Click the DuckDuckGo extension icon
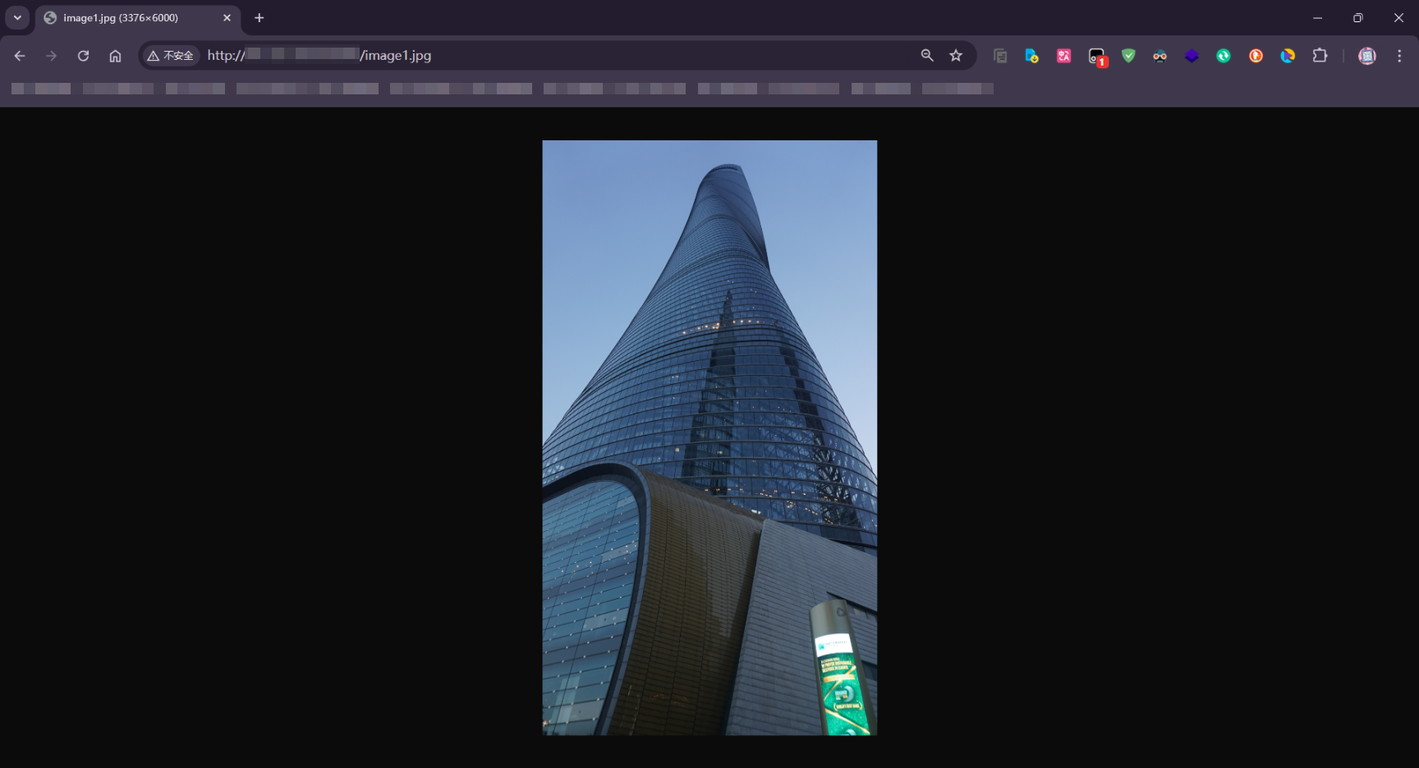1419x768 pixels. (x=1256, y=56)
